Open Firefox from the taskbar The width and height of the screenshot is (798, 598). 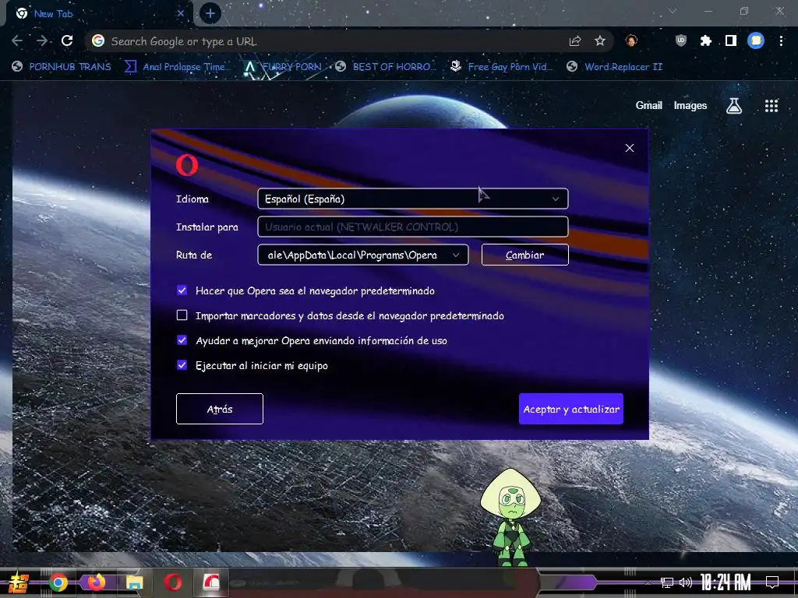[96, 582]
